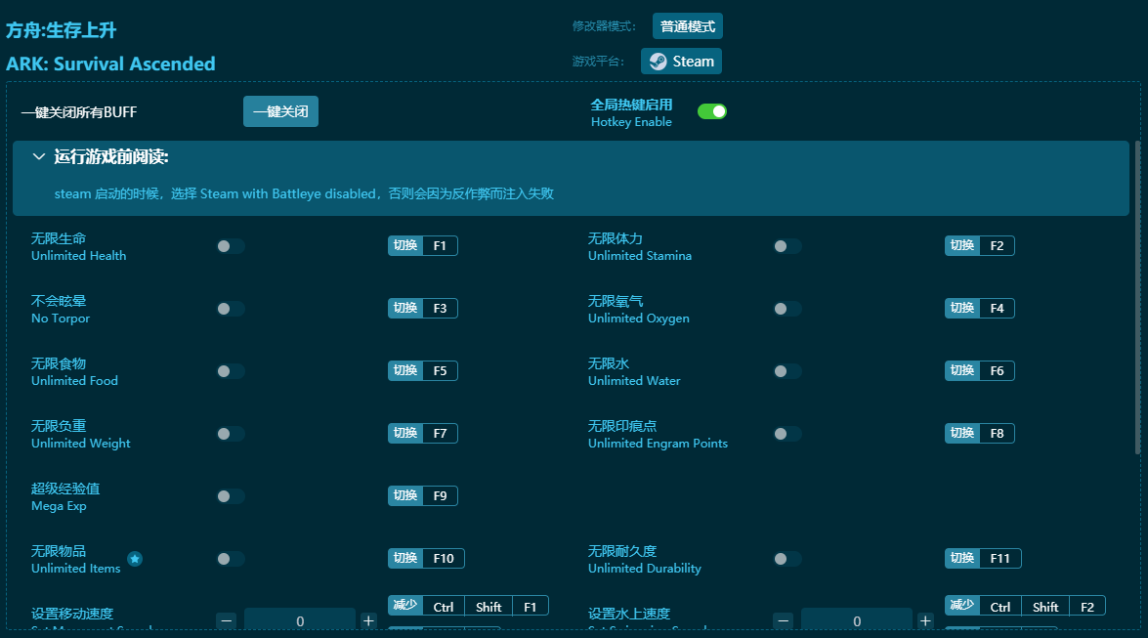Click the star icon beside Unlimited Items
Viewport: 1148px width, 638px height.
(135, 559)
